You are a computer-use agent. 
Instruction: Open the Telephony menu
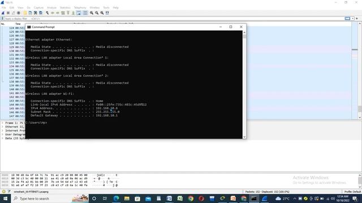tap(80, 7)
